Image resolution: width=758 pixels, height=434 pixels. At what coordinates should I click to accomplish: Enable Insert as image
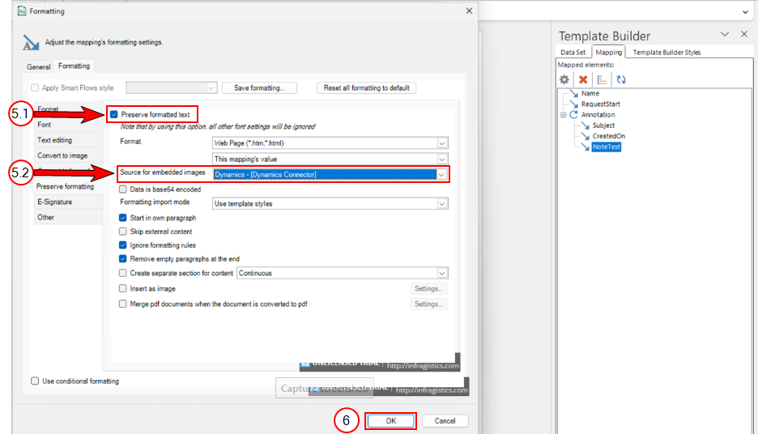[x=123, y=288]
